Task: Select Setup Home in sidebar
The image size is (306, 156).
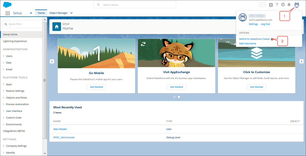Action: pyautogui.click(x=21, y=34)
